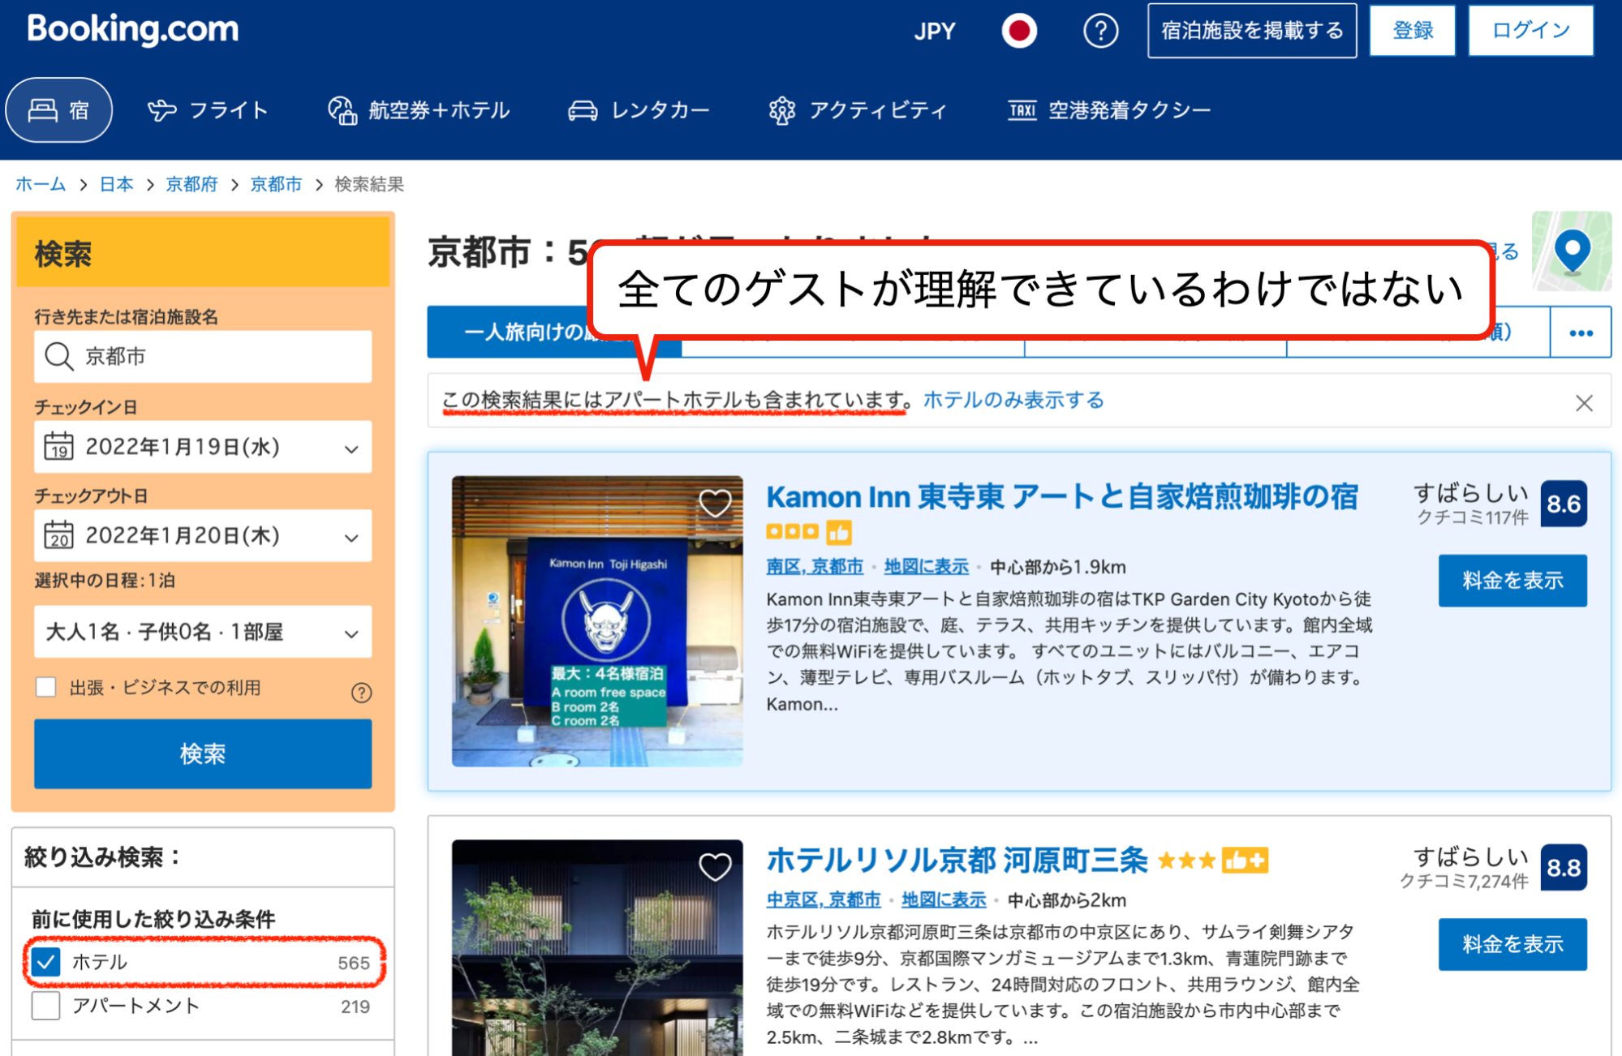Enable the 出張・ビジネスでの利用 checkbox
The width and height of the screenshot is (1622, 1056).
[x=46, y=687]
